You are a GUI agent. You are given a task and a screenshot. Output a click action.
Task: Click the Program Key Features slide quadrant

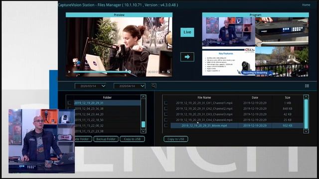pos(228,62)
